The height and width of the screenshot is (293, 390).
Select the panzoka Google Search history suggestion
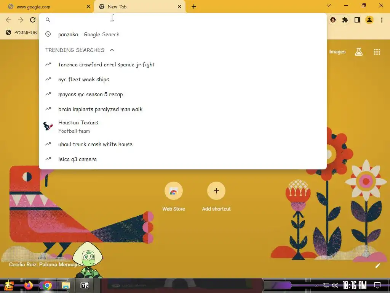pyautogui.click(x=182, y=34)
